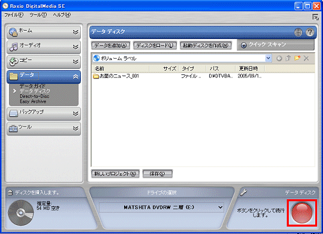323x234 pixels.
Task: Click the volume label globe icon
Action: coord(96,58)
